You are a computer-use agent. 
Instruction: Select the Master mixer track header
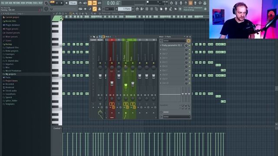(x=100, y=40)
